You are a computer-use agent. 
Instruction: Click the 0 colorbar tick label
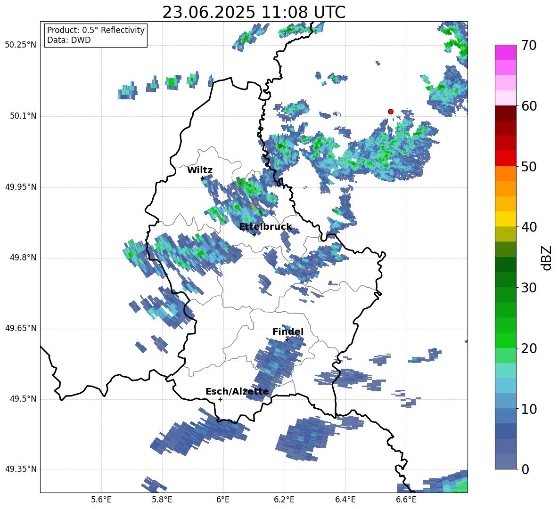pos(525,469)
